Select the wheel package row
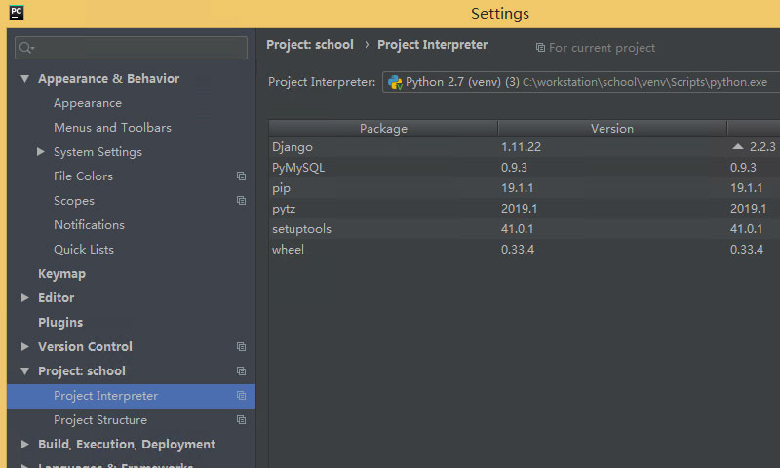The width and height of the screenshot is (780, 468). (525, 250)
